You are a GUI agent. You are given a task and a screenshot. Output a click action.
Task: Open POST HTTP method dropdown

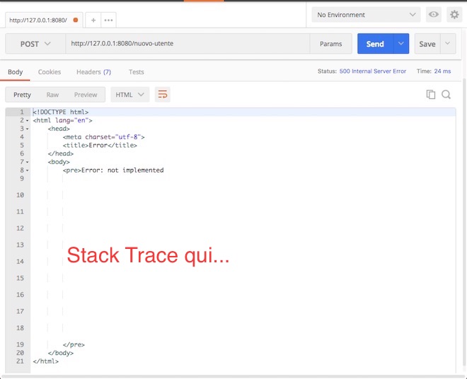click(x=35, y=44)
